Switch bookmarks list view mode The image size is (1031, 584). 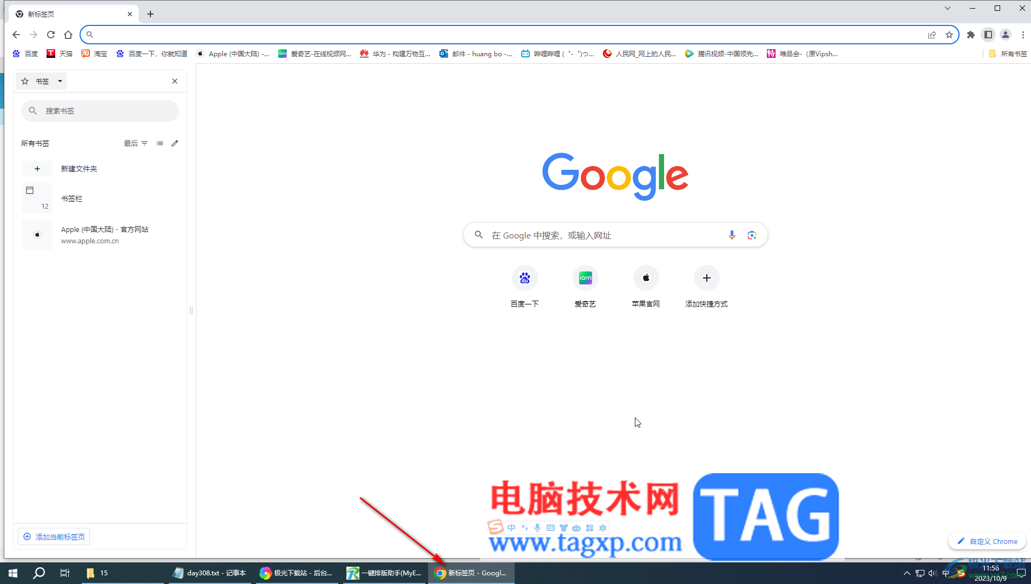(160, 143)
